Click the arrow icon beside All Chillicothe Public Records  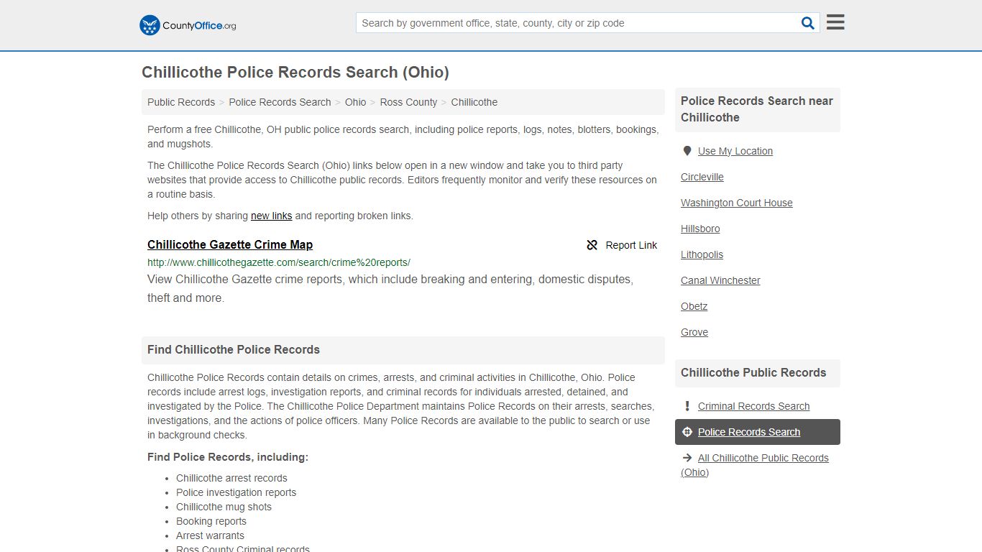coord(687,458)
